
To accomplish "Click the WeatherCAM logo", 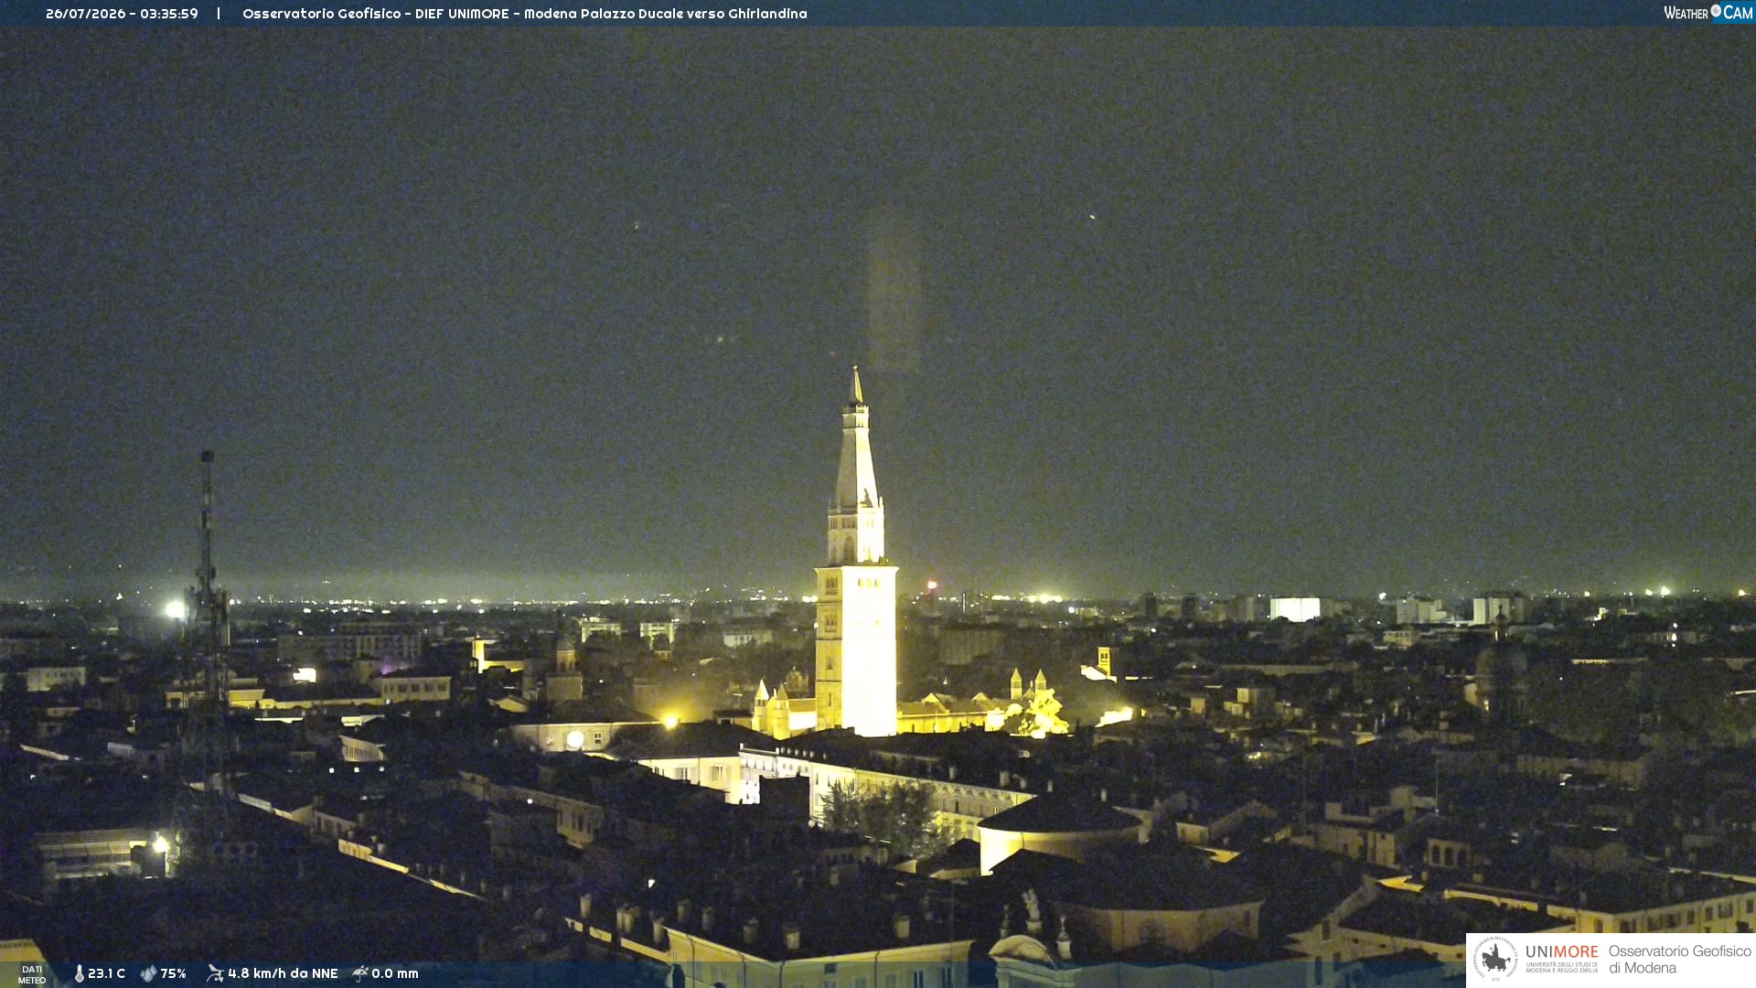I will (x=1708, y=13).
